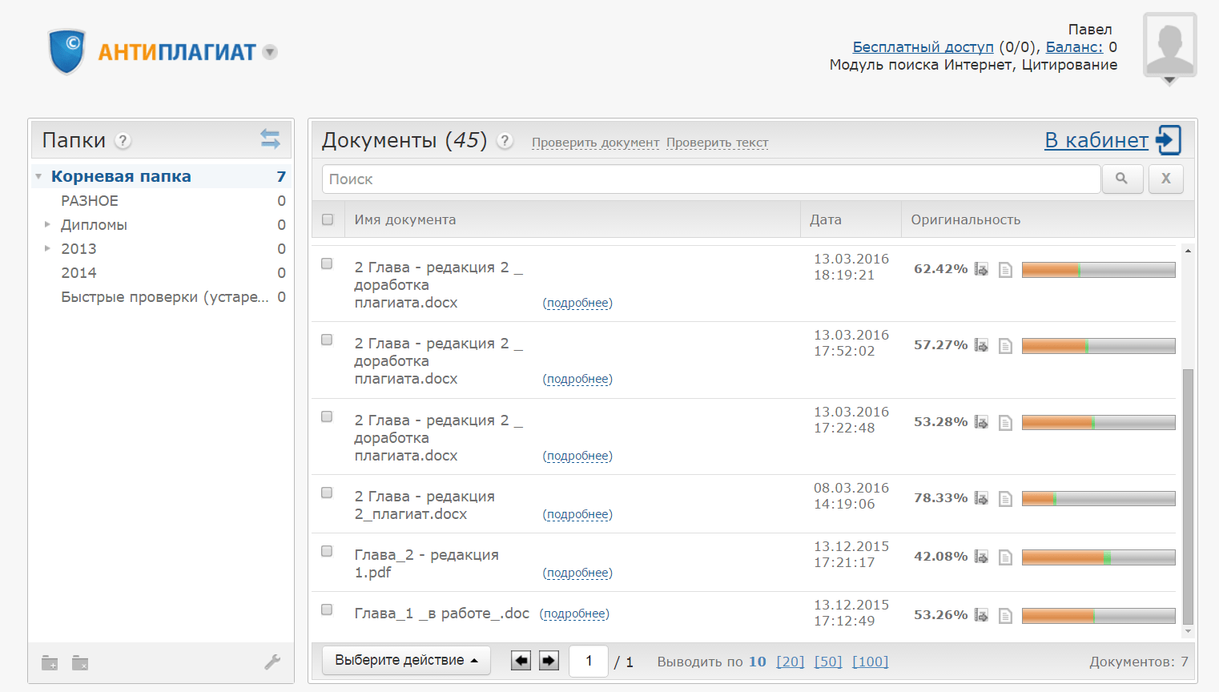The image size is (1219, 692).
Task: Select the 2014 folder
Action: tap(78, 272)
